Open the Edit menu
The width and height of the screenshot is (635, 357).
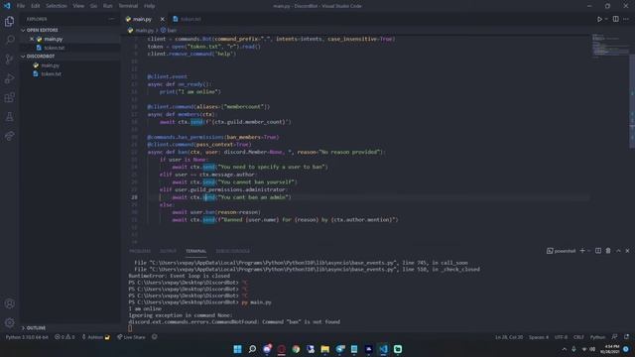(x=36, y=6)
